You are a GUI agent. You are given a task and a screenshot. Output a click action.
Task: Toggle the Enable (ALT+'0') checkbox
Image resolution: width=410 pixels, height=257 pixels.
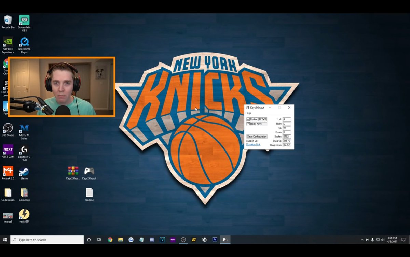click(x=248, y=119)
